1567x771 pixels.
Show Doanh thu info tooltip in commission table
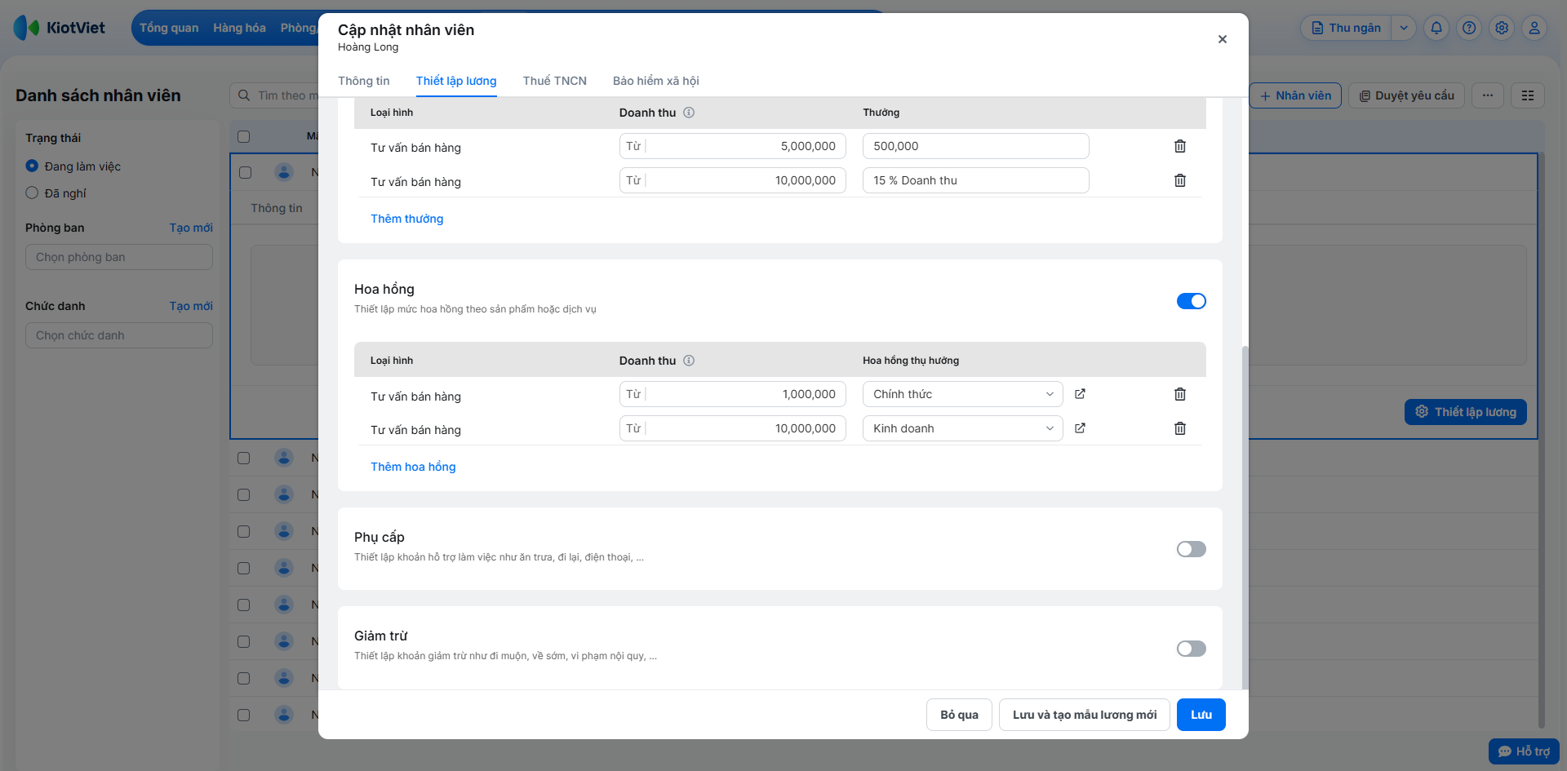tap(689, 361)
